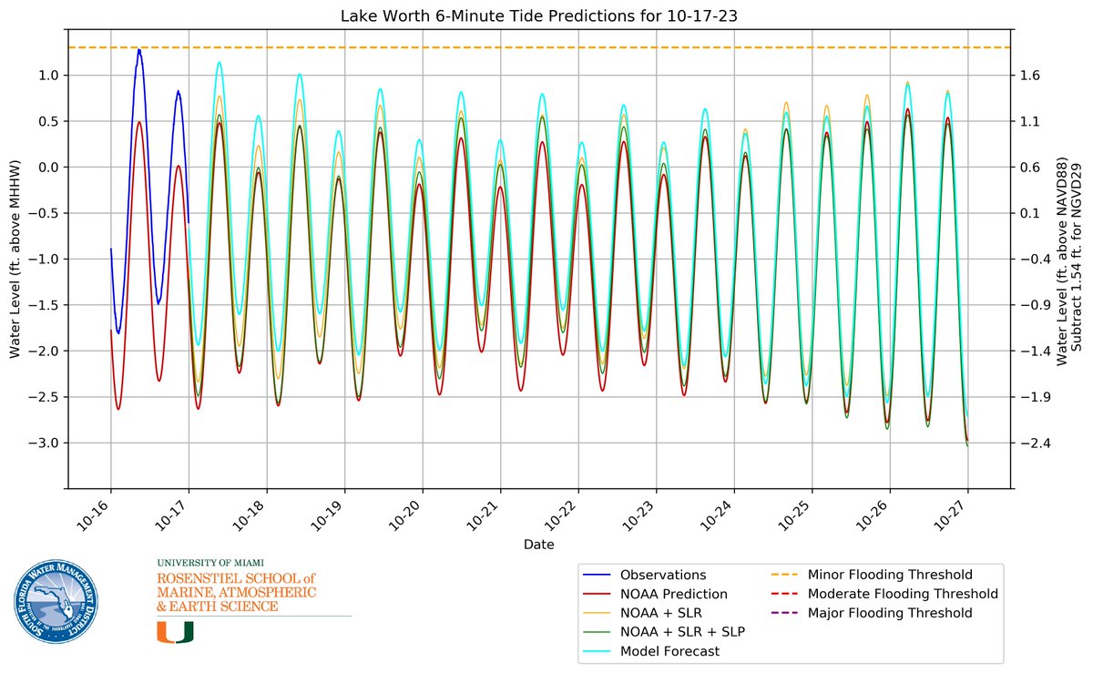
Task: Click the green NOAA + SLR + SLP line marker
Action: click(x=597, y=632)
